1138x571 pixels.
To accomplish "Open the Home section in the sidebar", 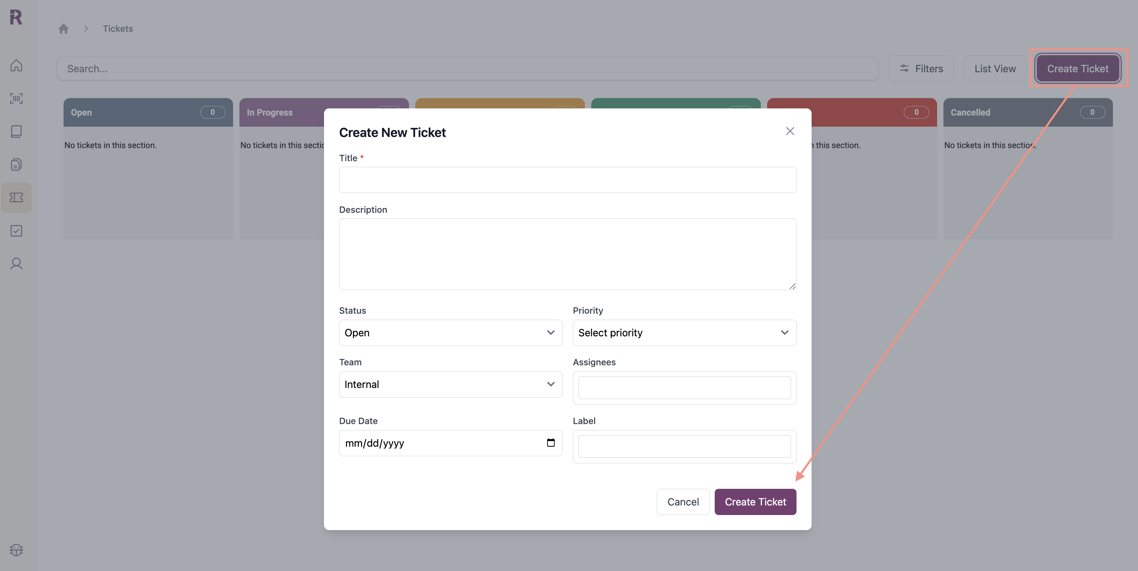I will click(x=16, y=66).
